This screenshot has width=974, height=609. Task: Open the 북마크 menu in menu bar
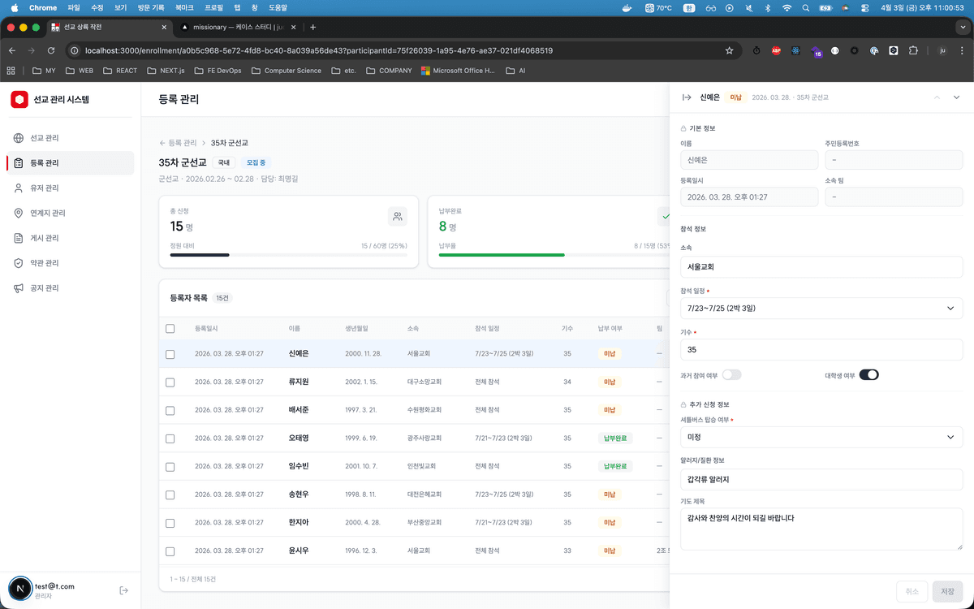(184, 7)
